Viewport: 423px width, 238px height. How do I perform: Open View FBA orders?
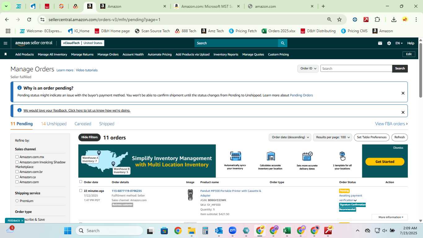point(391,124)
